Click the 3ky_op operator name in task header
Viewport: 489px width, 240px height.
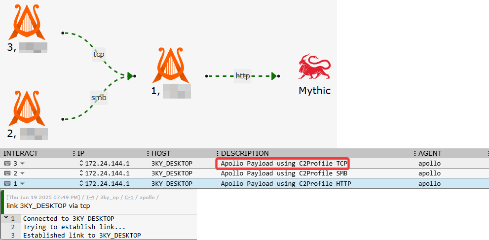click(x=109, y=197)
